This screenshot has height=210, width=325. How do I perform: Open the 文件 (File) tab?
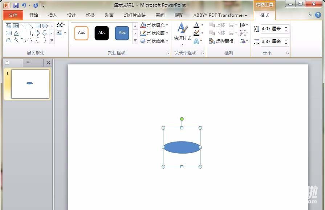pyautogui.click(x=13, y=15)
